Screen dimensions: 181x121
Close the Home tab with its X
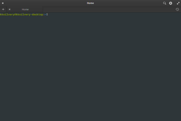[x=10, y=9]
